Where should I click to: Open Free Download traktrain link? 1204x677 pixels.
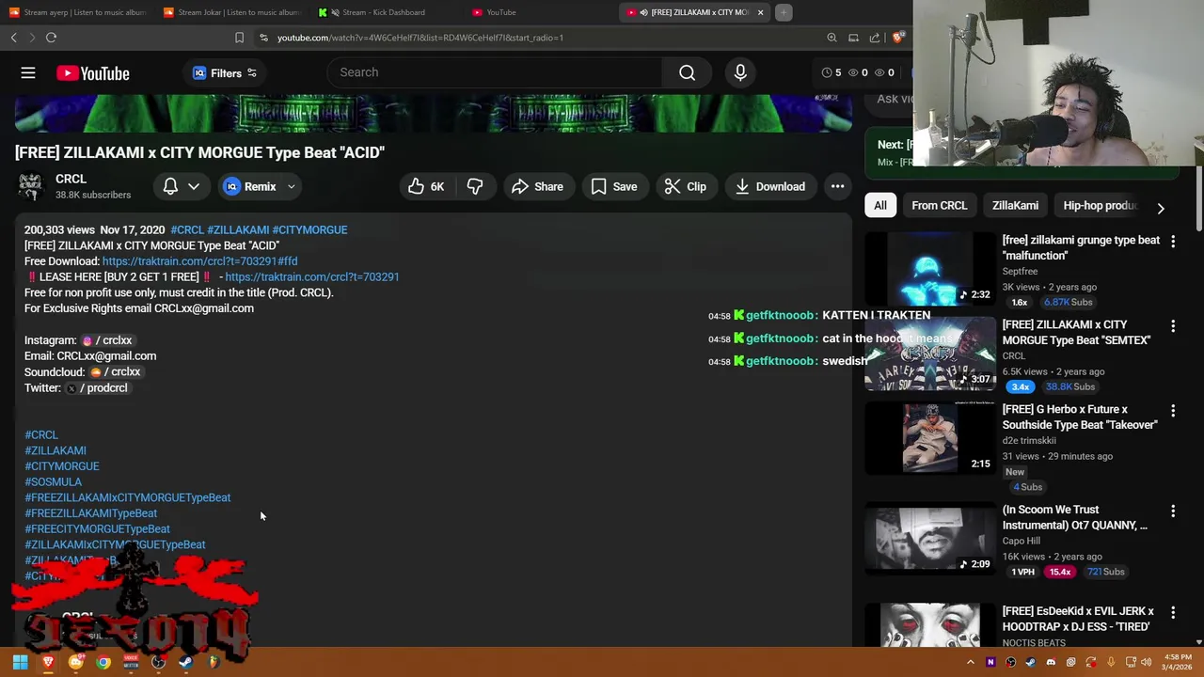(x=199, y=261)
